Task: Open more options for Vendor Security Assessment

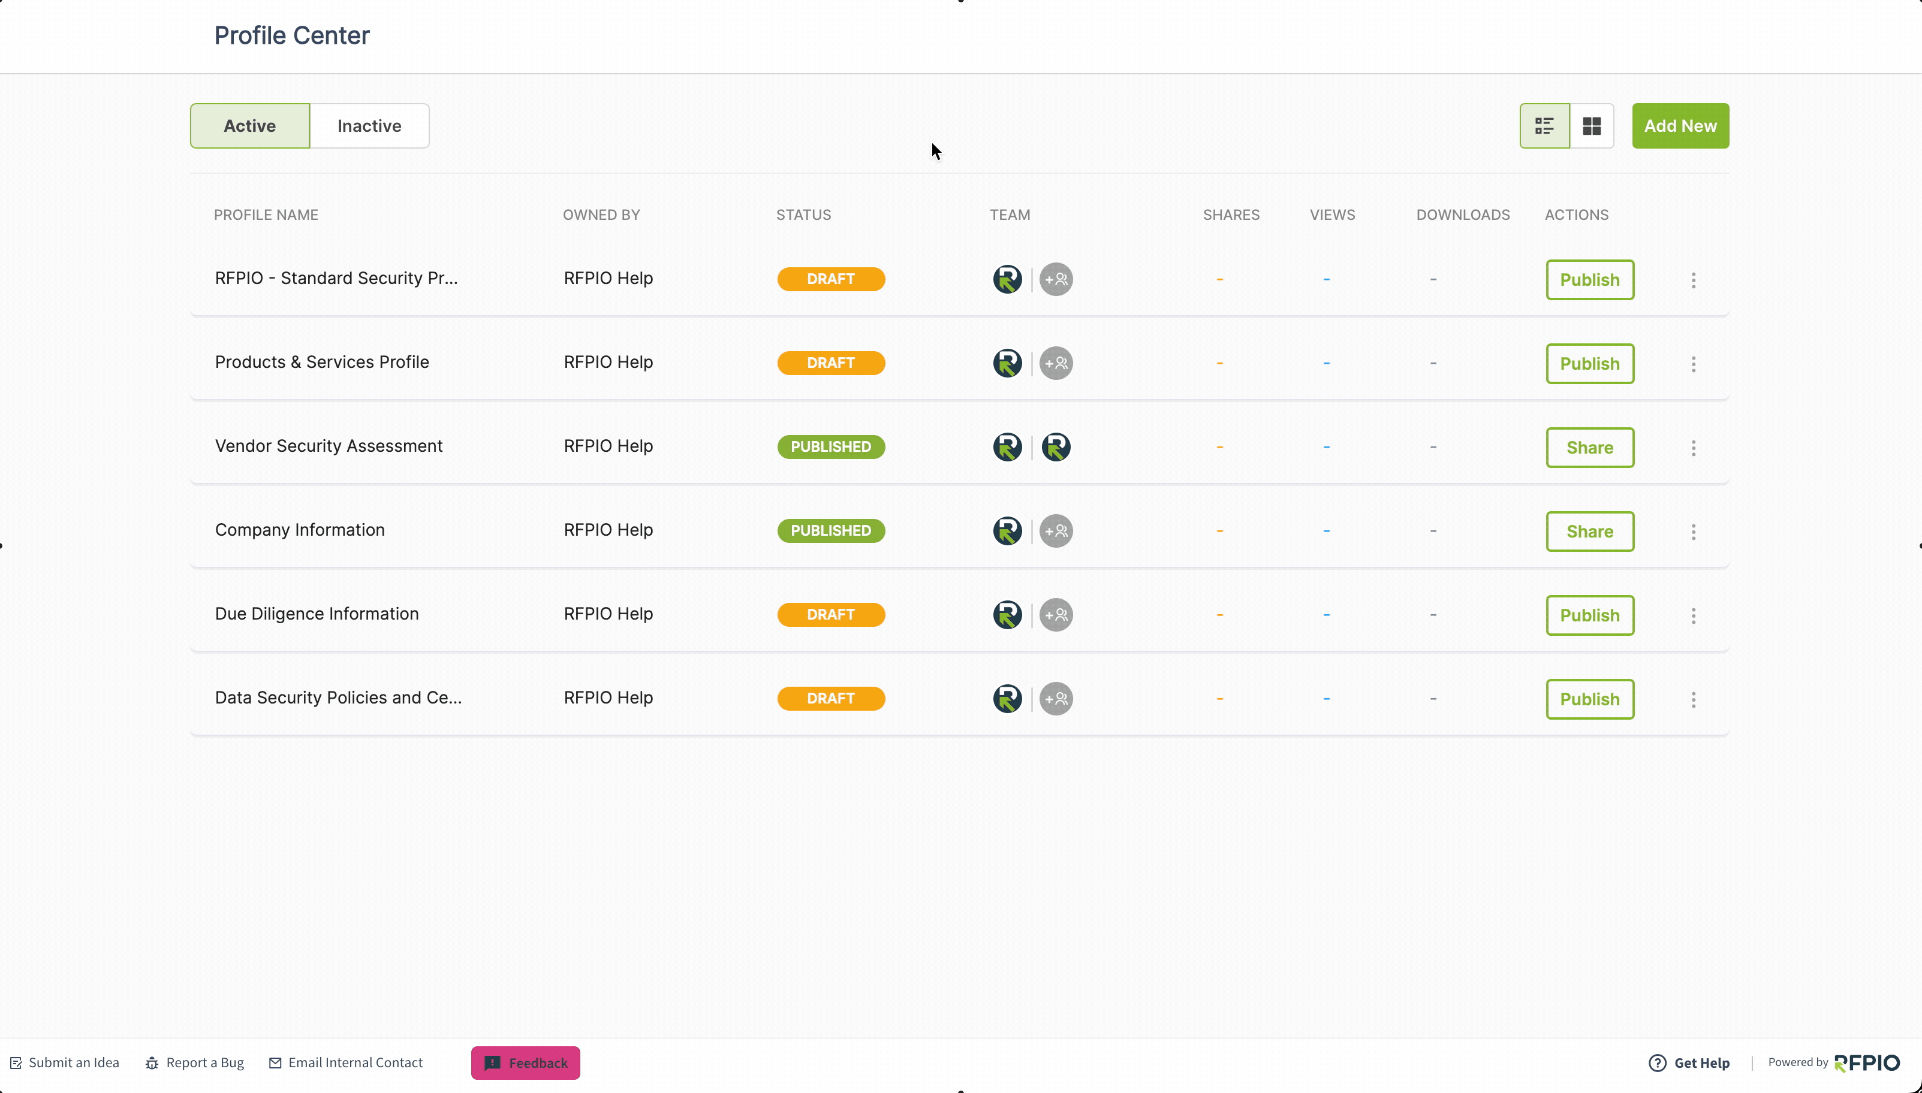Action: 1693,448
